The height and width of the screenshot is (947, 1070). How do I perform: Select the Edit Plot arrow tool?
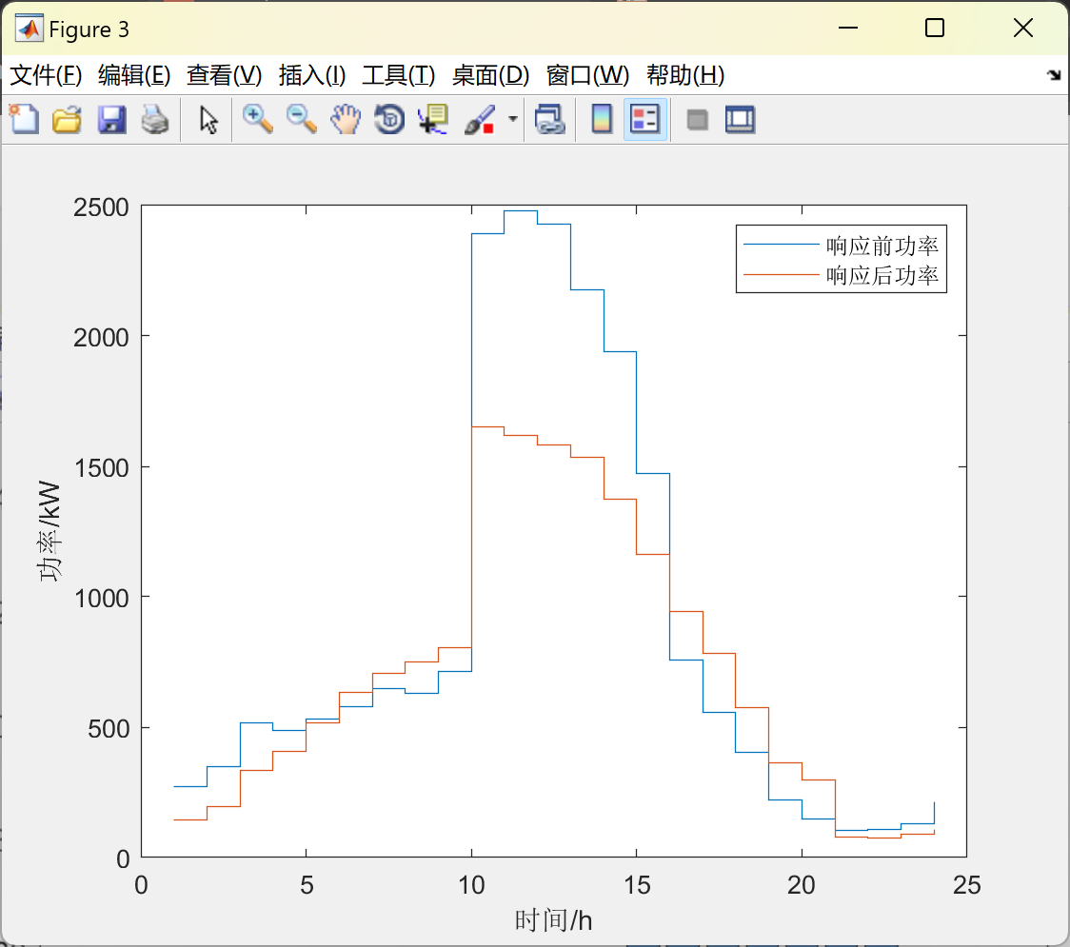(x=208, y=119)
